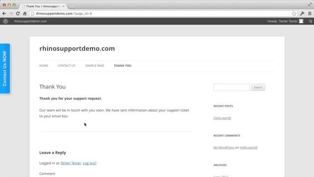Open the CONTACT US navigation item
314x177 pixels.
coord(67,65)
